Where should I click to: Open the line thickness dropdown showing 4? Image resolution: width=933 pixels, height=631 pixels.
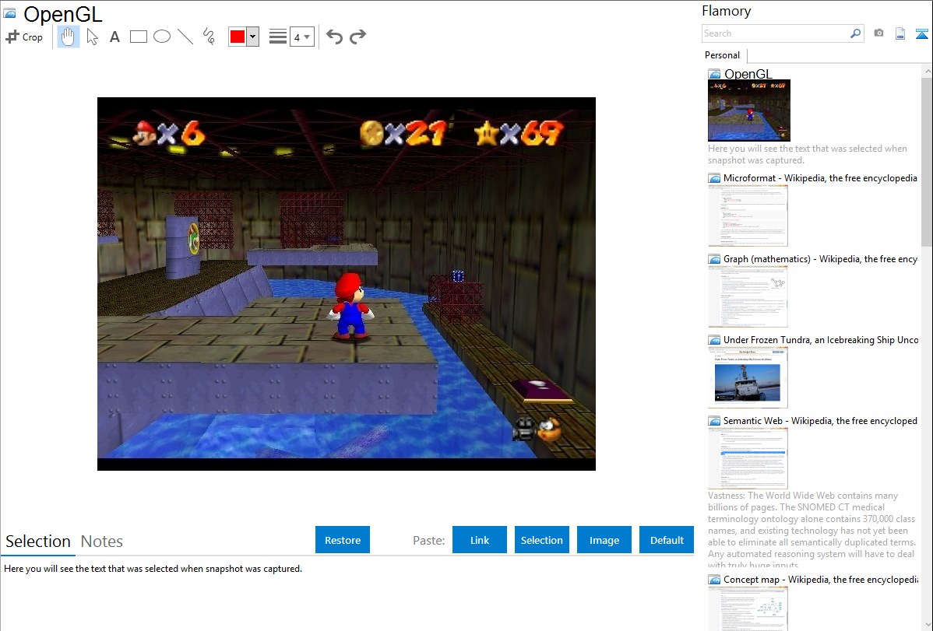click(301, 37)
